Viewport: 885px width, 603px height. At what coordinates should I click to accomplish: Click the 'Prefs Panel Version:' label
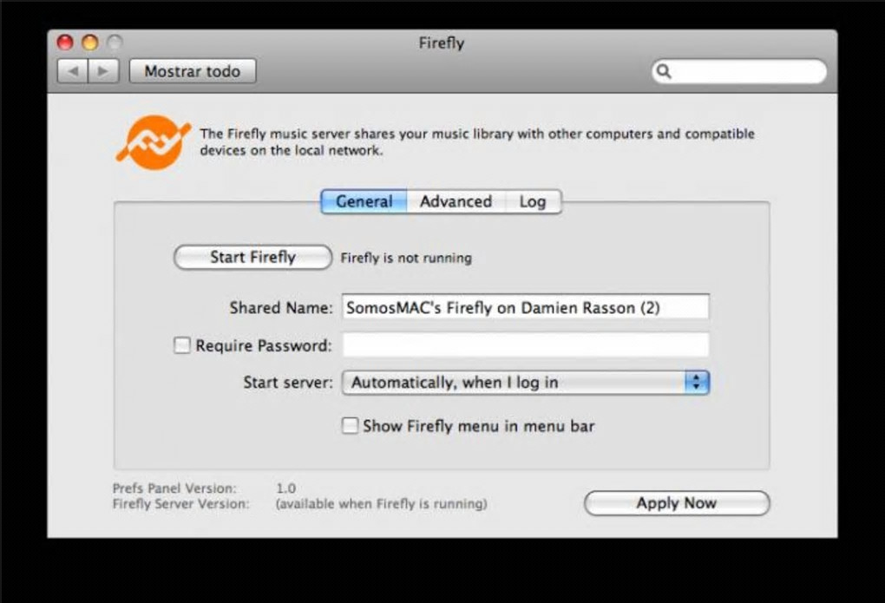[174, 488]
